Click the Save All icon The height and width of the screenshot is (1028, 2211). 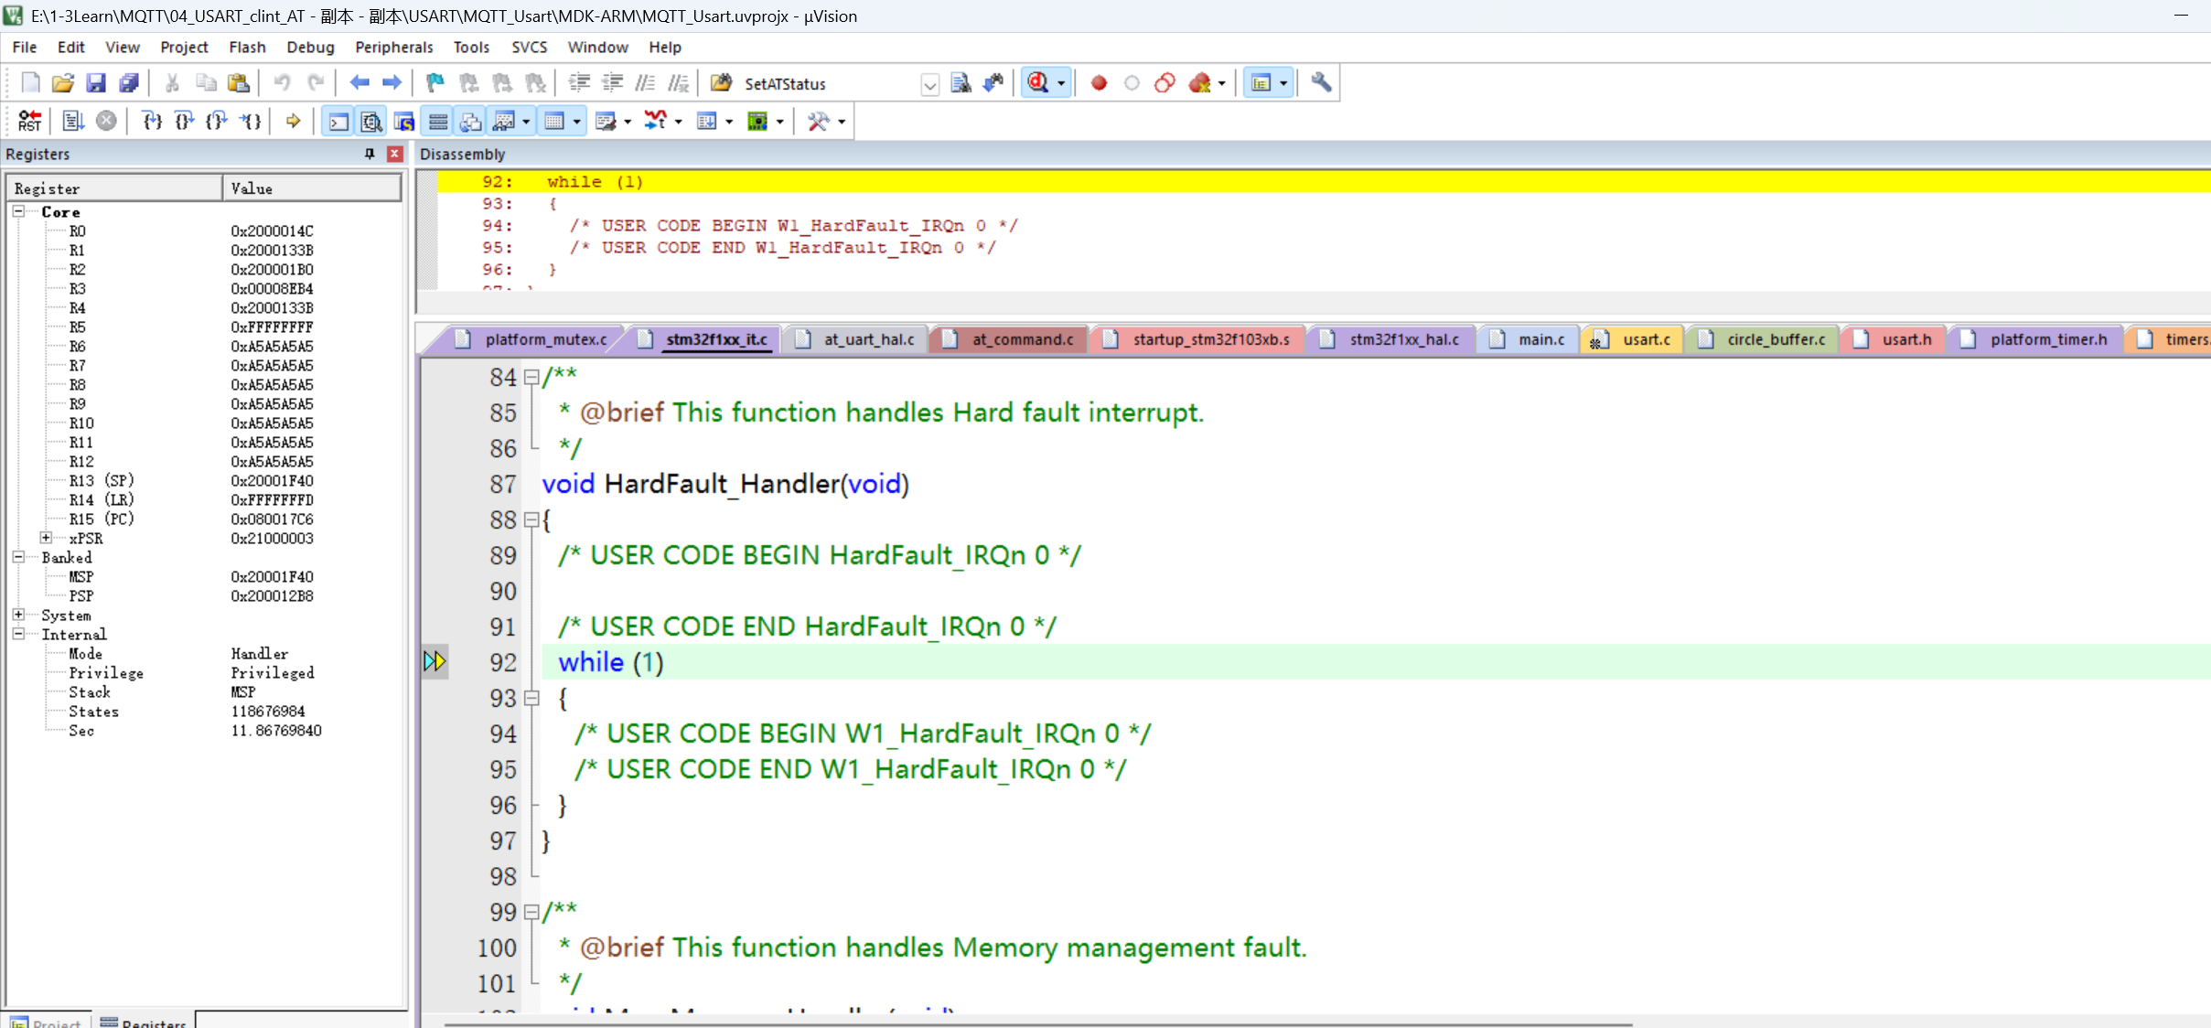[129, 83]
